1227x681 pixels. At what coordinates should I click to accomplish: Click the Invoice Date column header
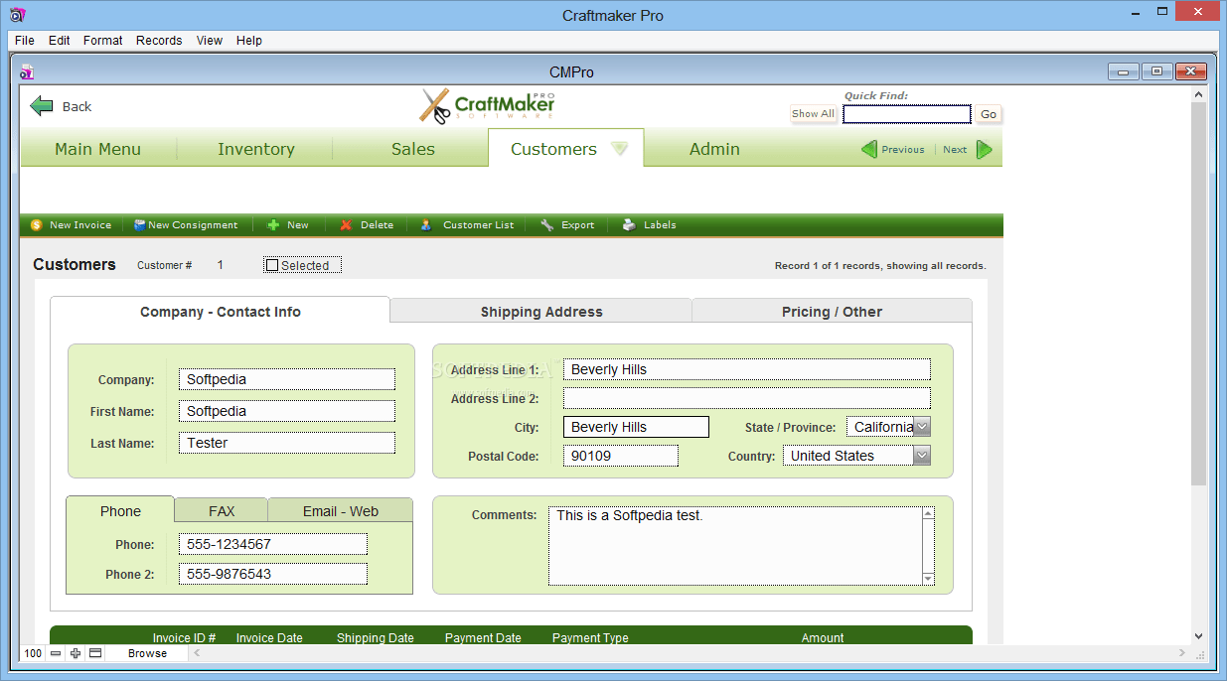tap(269, 638)
